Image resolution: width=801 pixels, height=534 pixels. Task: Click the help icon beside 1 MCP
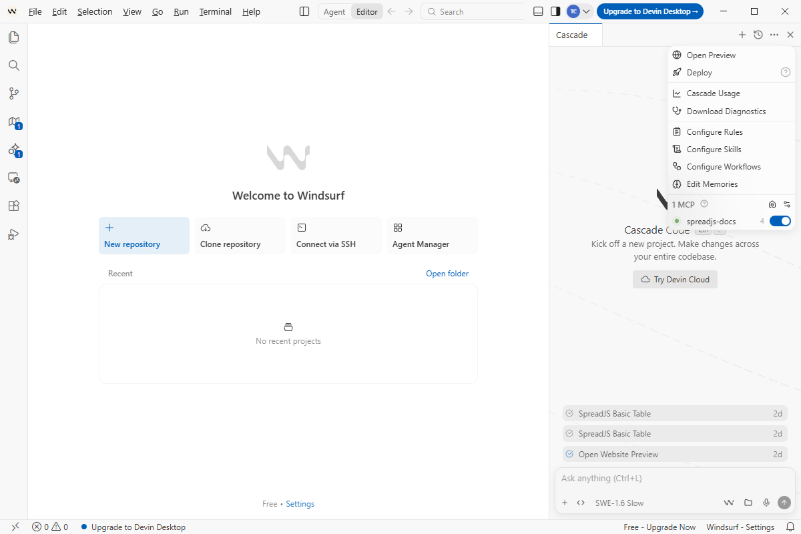[x=704, y=204]
